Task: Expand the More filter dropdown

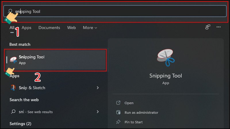Action: [x=90, y=28]
